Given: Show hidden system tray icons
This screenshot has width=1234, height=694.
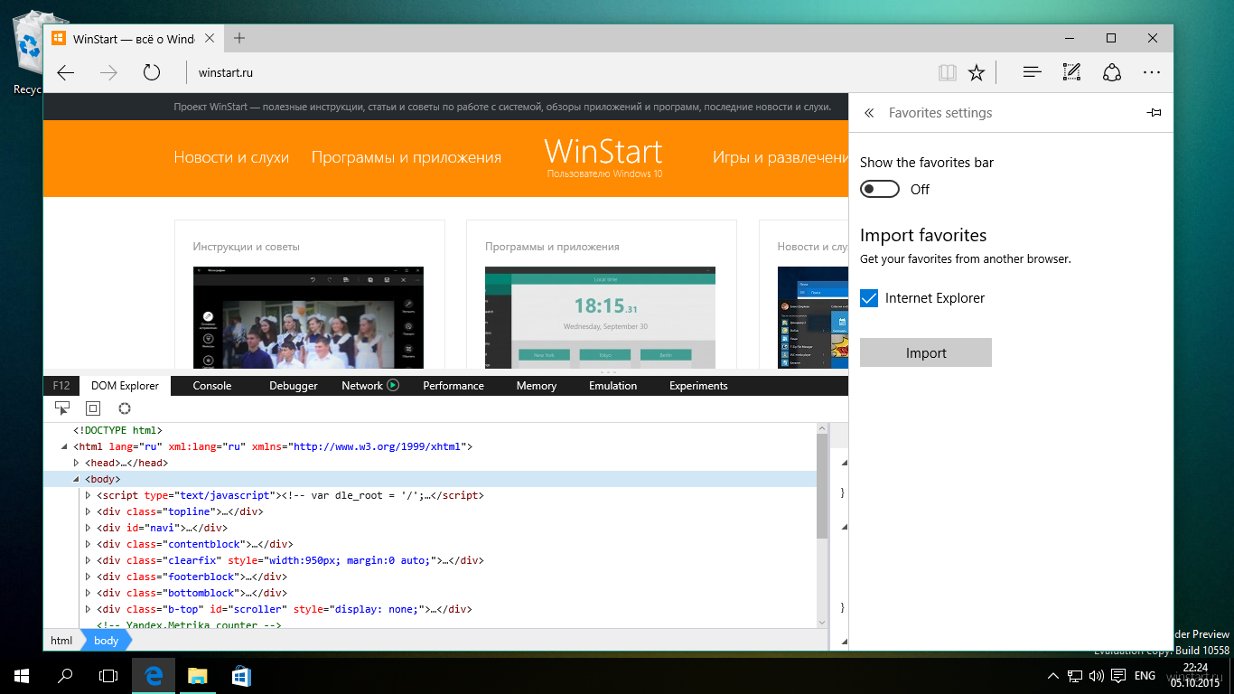Looking at the screenshot, I should 1053,675.
